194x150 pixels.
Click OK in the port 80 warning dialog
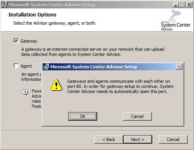coord(83,116)
